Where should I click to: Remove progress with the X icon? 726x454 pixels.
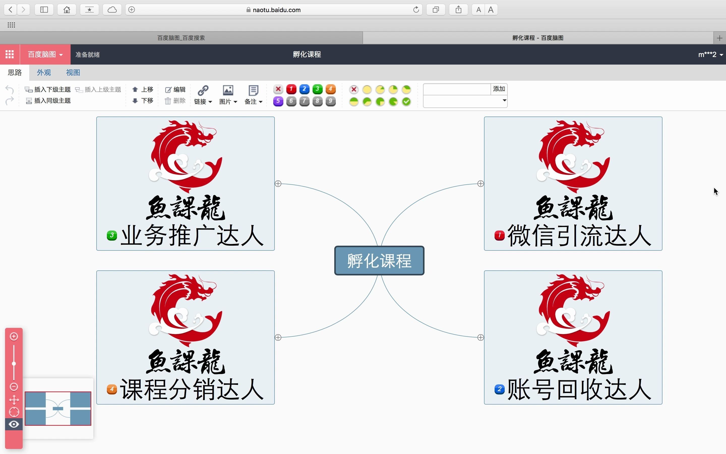[x=354, y=90]
